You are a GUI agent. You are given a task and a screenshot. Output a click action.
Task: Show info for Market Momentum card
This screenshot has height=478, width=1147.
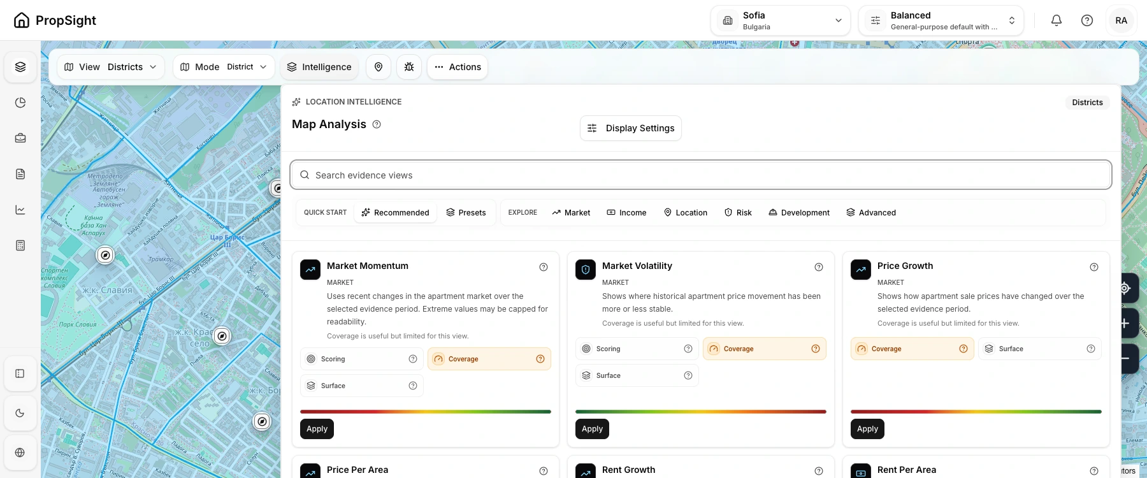coord(544,267)
